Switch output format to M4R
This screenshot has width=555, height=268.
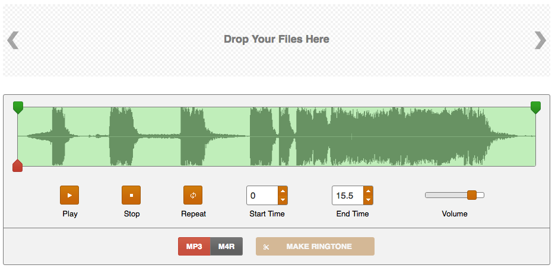tap(227, 247)
